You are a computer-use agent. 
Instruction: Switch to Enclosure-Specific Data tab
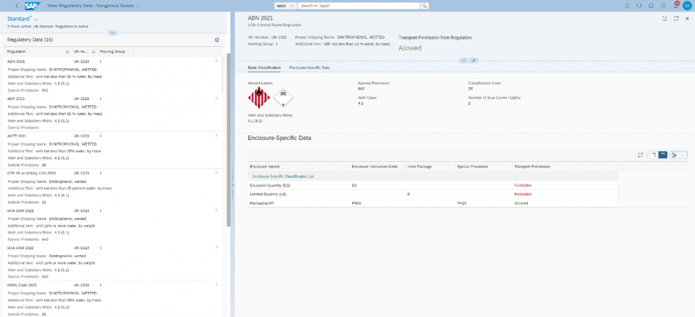pos(309,68)
